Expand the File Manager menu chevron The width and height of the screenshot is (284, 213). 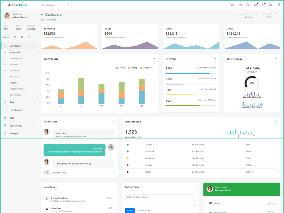point(35,110)
